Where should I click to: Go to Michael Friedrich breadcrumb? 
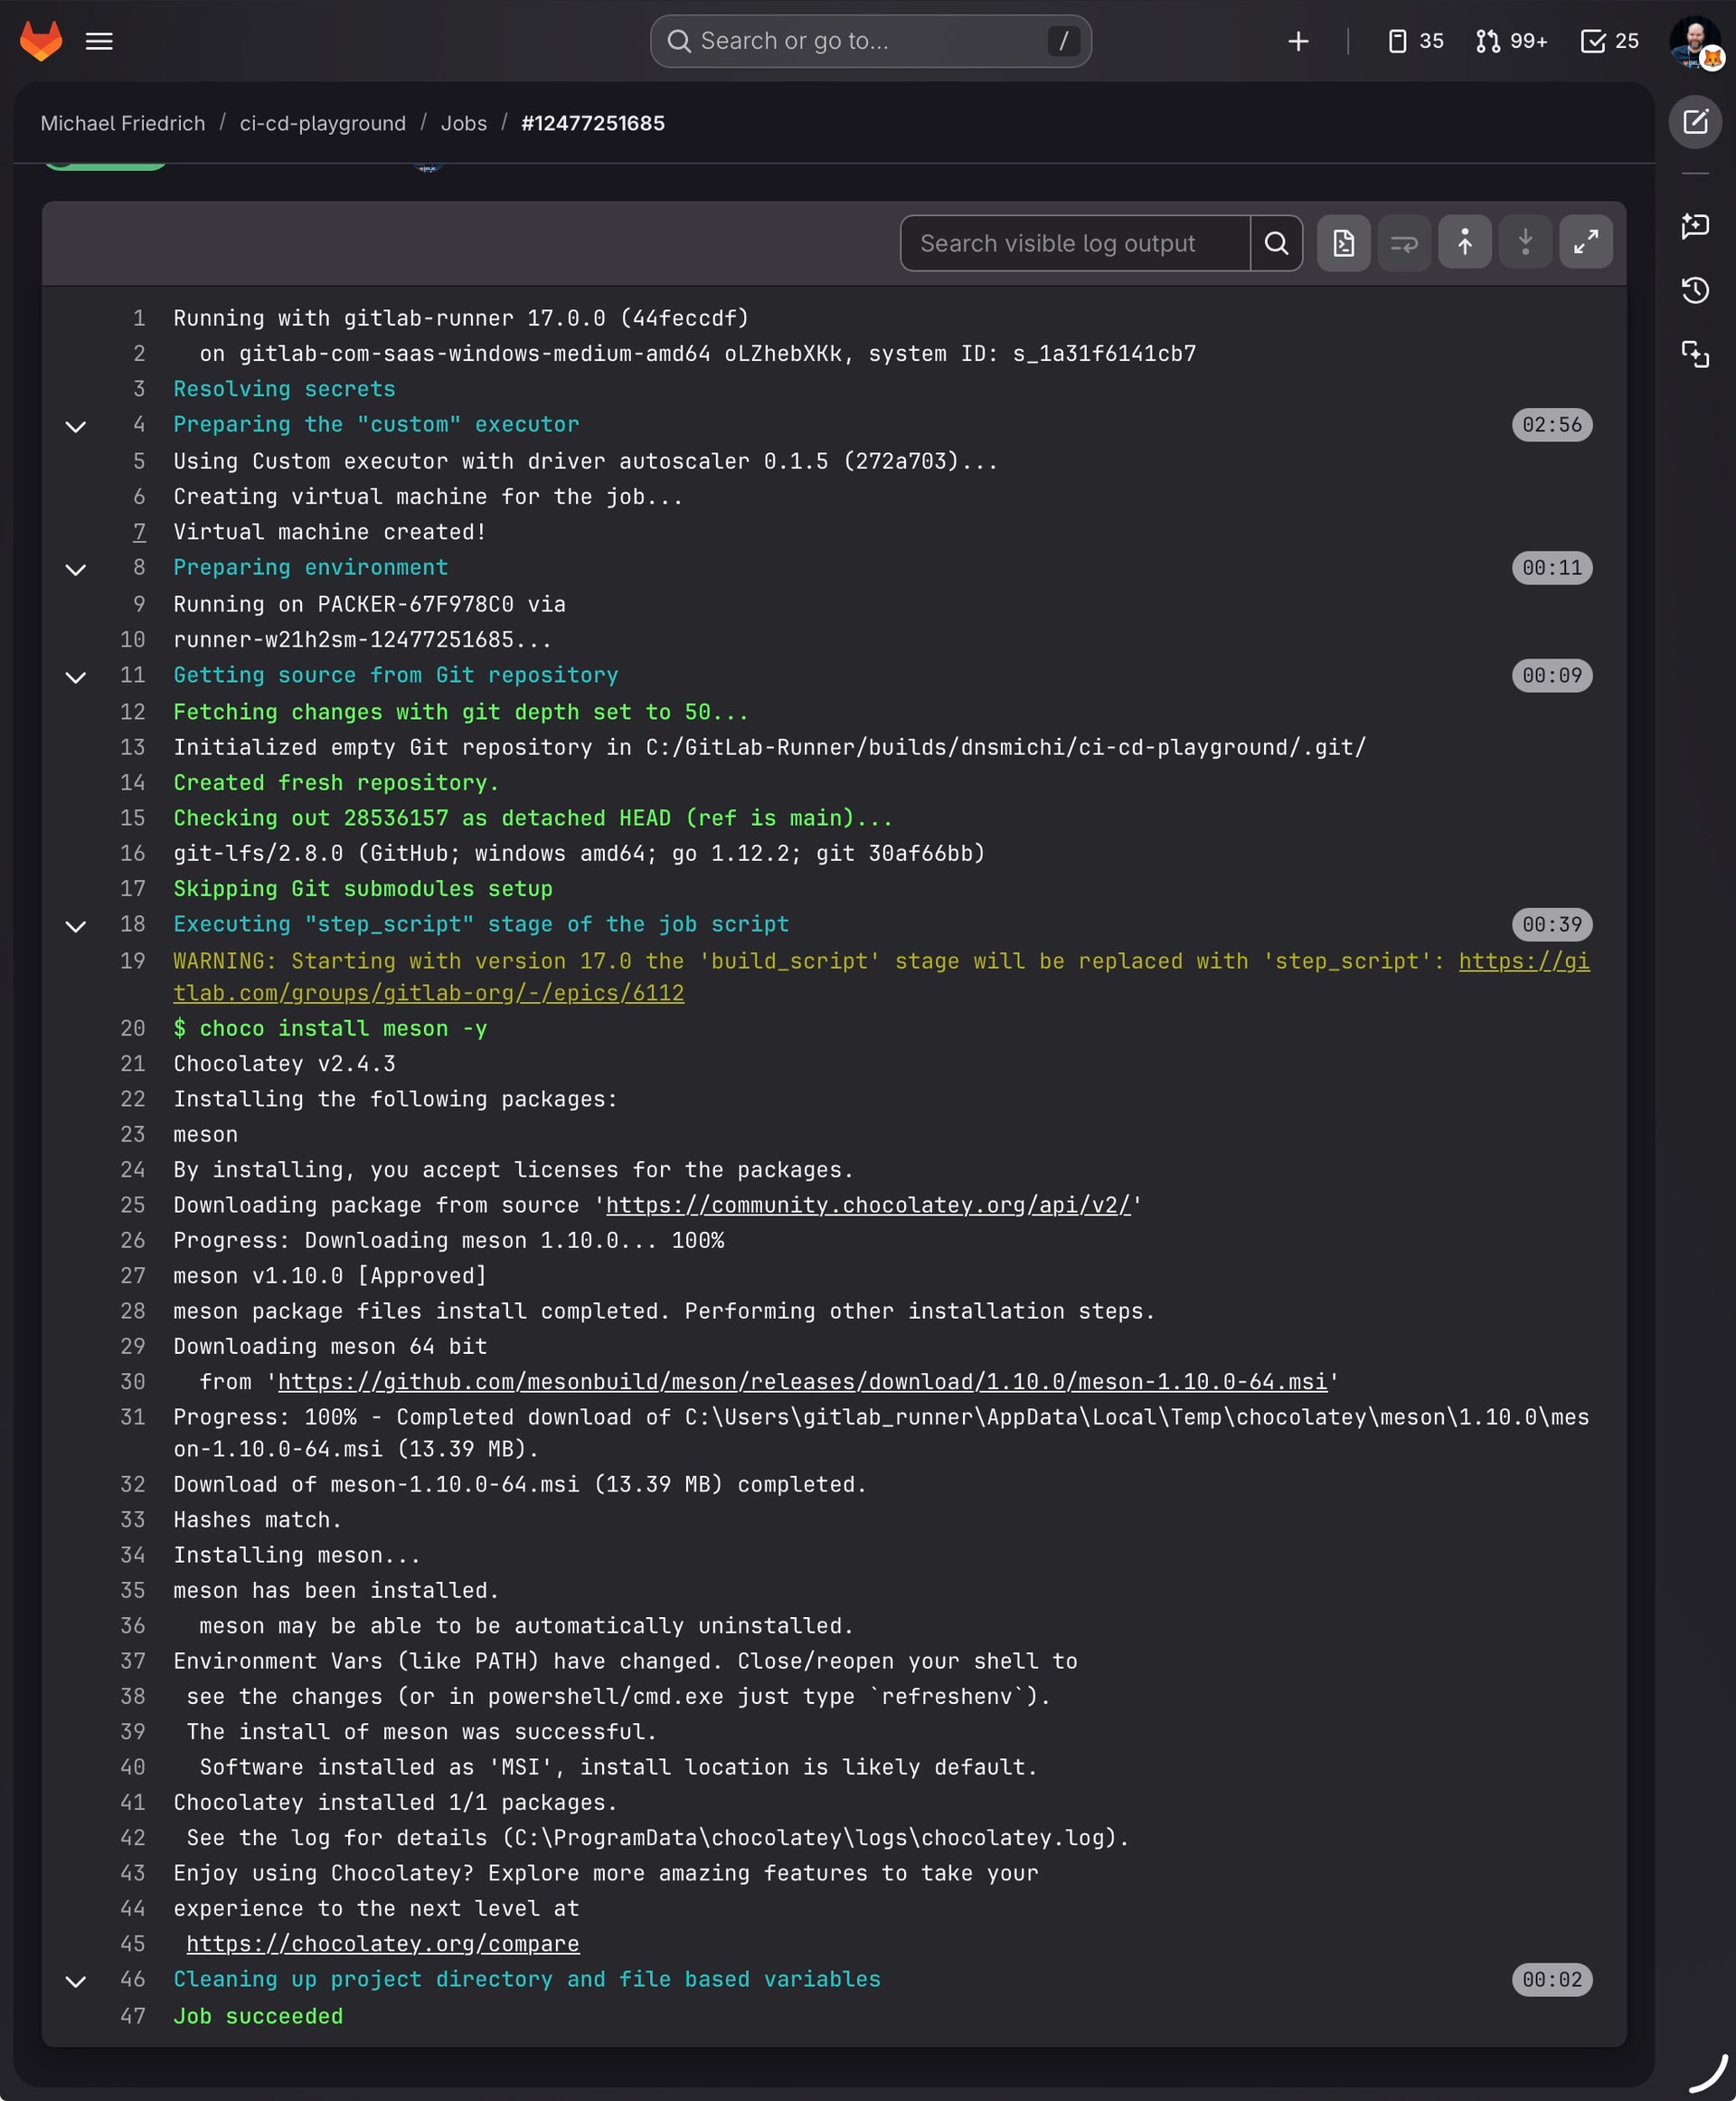[x=122, y=123]
